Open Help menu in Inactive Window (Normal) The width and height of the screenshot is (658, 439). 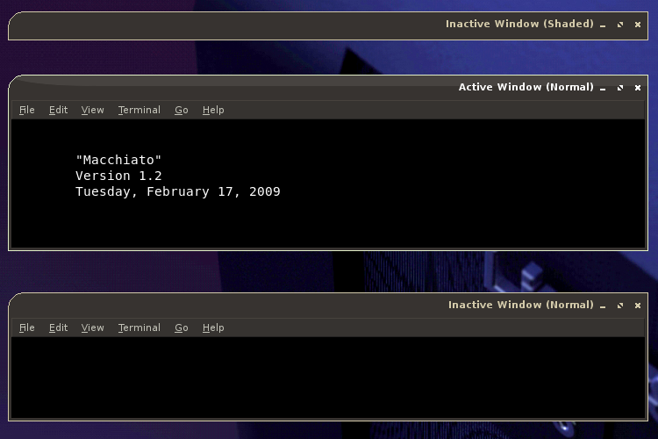(x=213, y=327)
